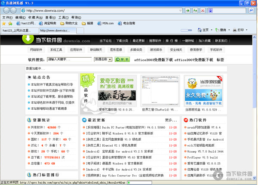Click 下载分类 in the top navigation
258x185 pixels.
point(122,41)
